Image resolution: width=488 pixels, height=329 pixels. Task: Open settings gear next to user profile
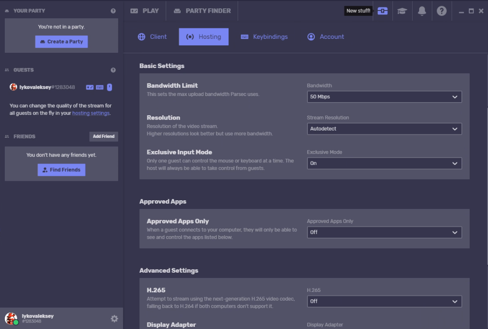(114, 319)
